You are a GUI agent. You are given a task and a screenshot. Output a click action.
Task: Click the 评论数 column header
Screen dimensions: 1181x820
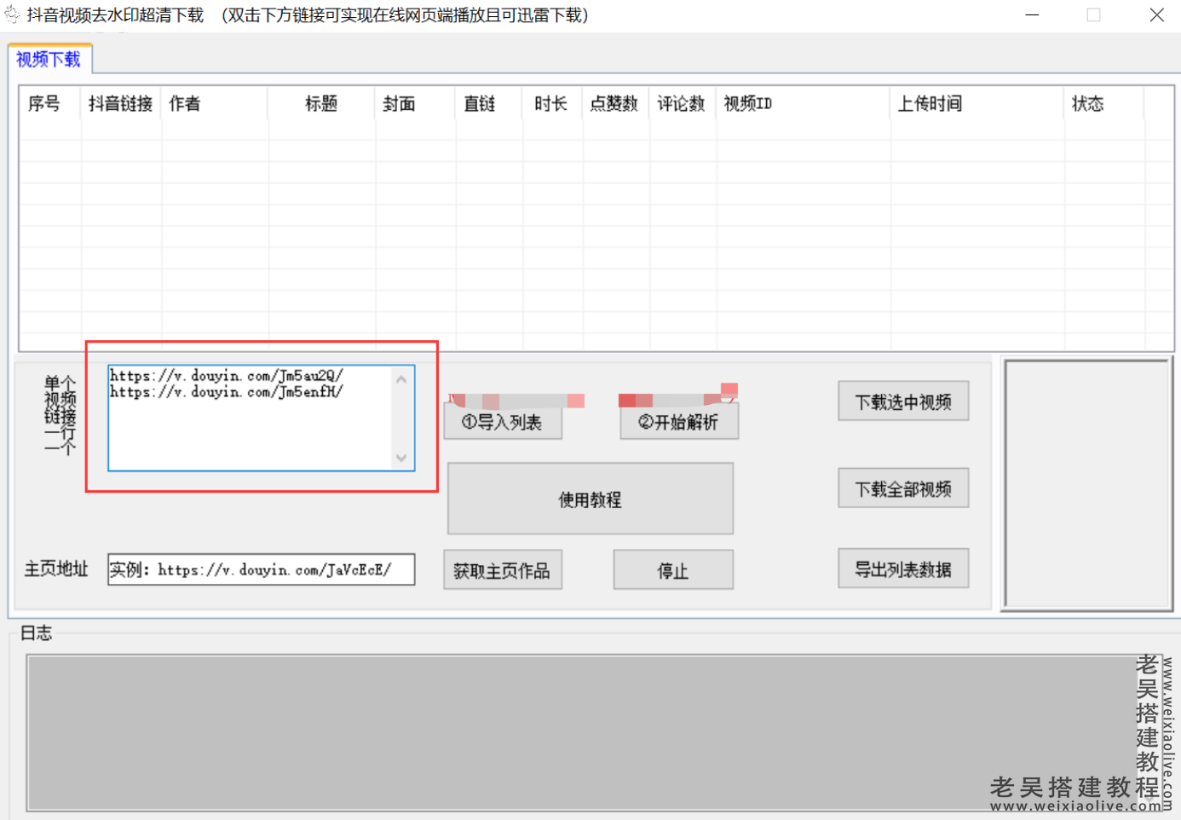coord(682,104)
